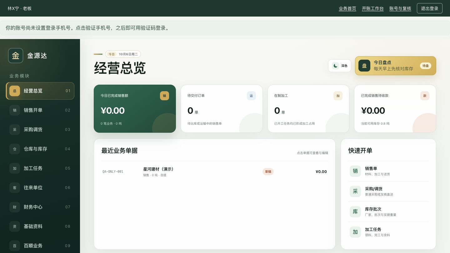The image size is (450, 253).
Task: Click the 款 badge on 已完成销售待收款 card
Action: click(x=425, y=96)
